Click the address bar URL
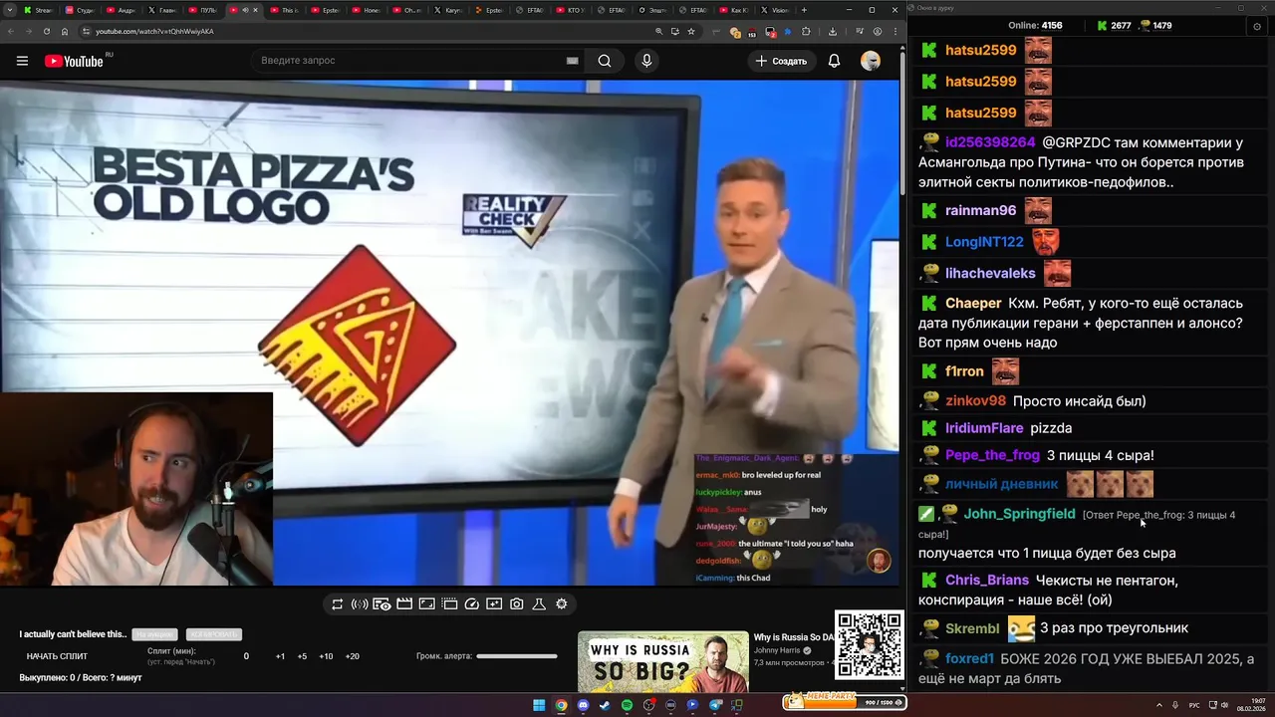Viewport: 1275px width, 717px height. click(154, 31)
